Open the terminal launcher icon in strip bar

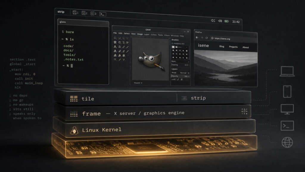point(103,14)
